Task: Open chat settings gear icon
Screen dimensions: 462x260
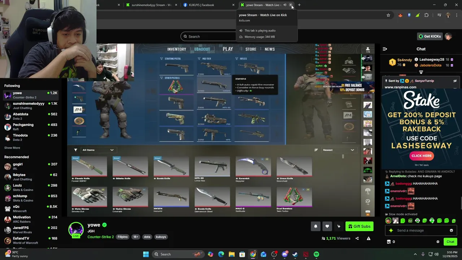Action: pos(438,242)
